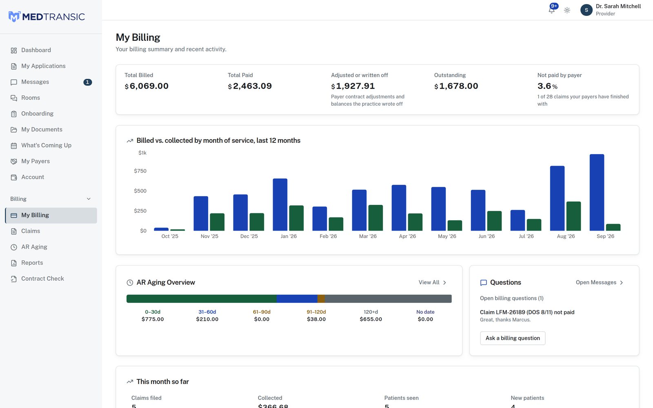Select My Billing in sidebar

tap(51, 215)
